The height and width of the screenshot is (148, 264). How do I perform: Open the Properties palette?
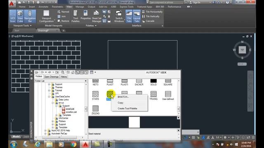pos(85,15)
